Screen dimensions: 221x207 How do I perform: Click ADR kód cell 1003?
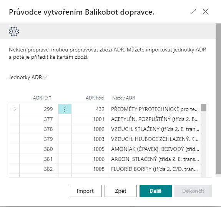click(91, 139)
